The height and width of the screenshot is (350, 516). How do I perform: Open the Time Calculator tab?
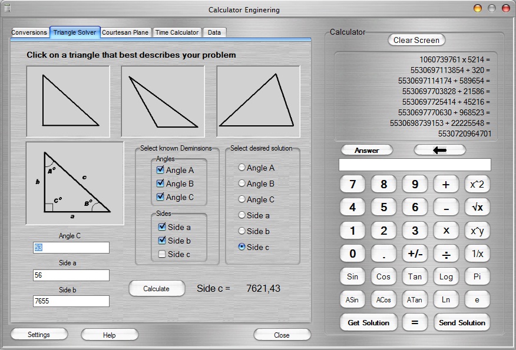tap(177, 32)
